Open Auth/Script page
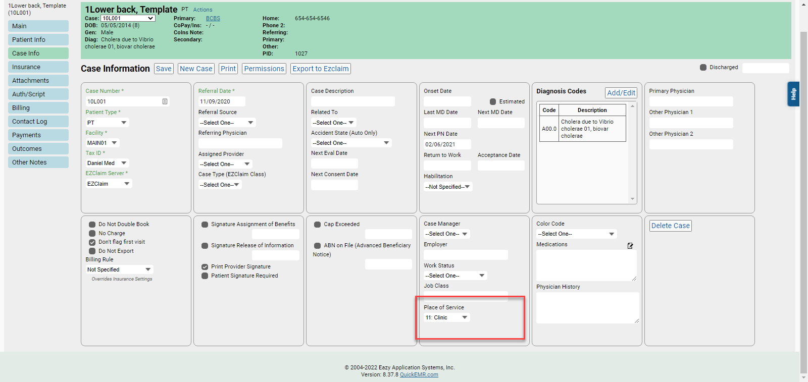Viewport: 808px width, 382px height. (x=38, y=94)
